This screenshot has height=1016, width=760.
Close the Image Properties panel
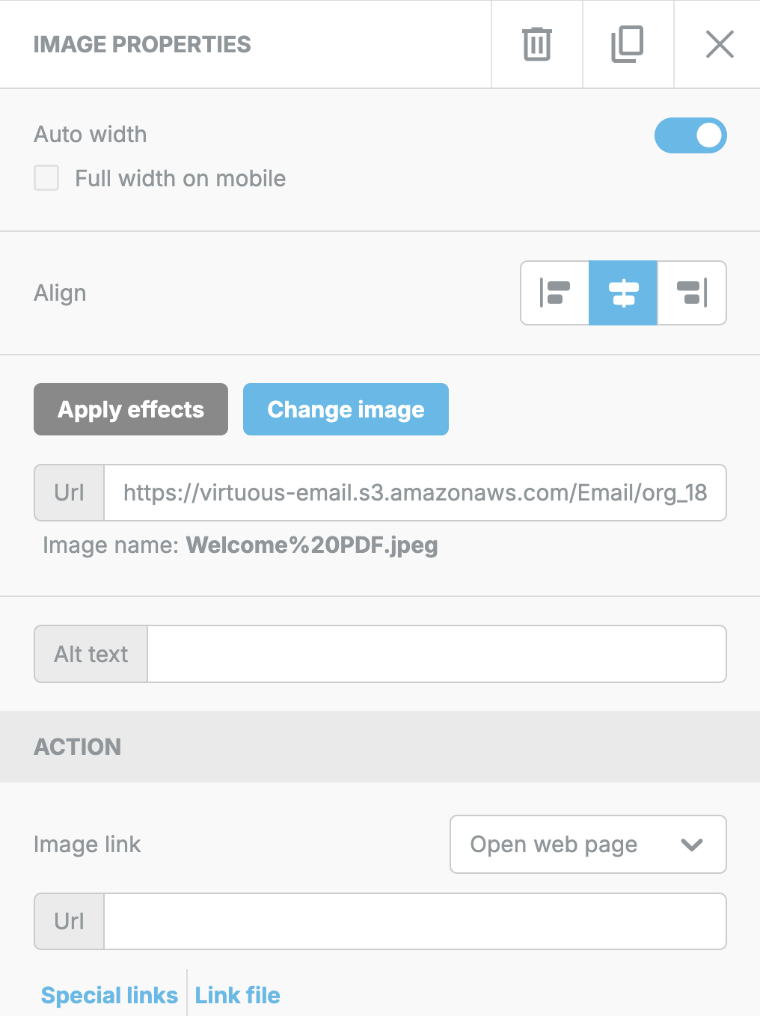coord(719,44)
